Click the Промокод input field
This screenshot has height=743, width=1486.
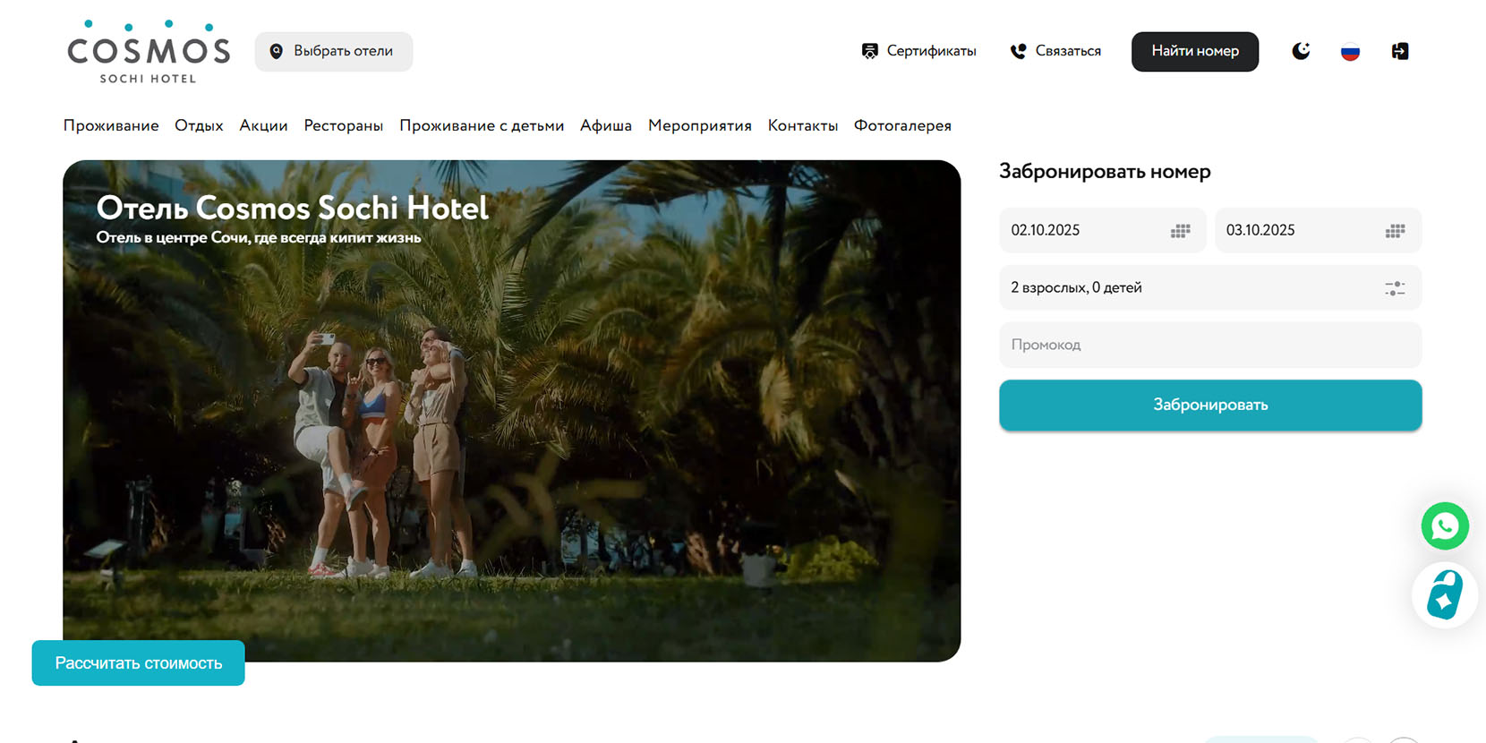(1209, 345)
